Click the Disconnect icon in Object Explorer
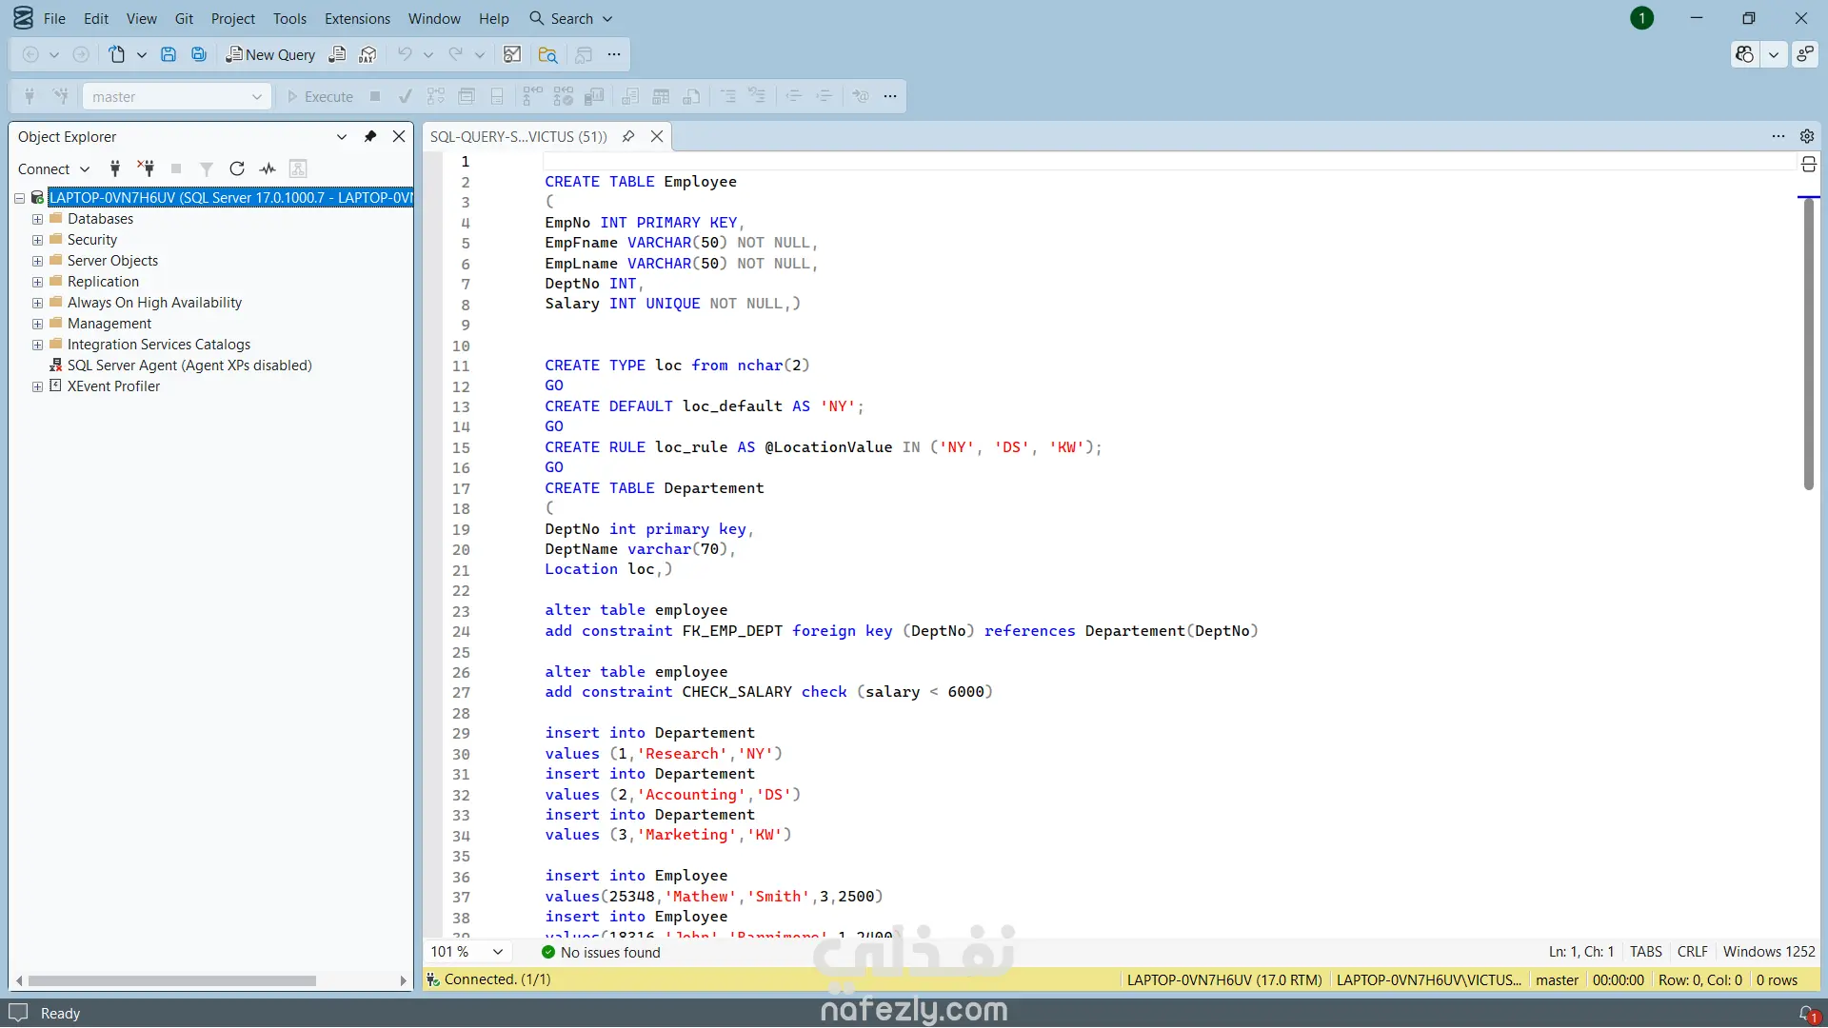Viewport: 1828px width, 1028px height. (146, 168)
